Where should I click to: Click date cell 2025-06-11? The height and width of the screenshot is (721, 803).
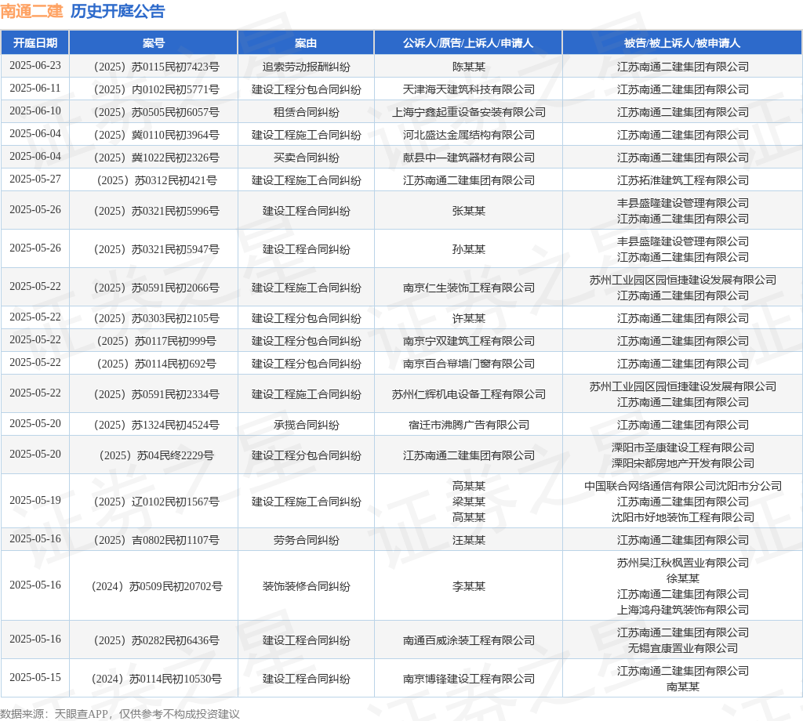coord(35,88)
